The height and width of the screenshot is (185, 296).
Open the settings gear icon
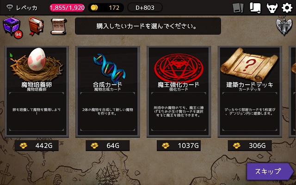click(x=287, y=8)
